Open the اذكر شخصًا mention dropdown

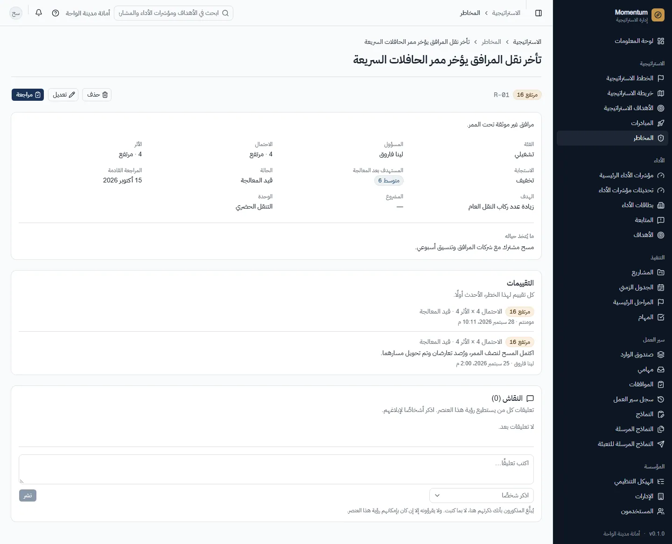point(482,495)
